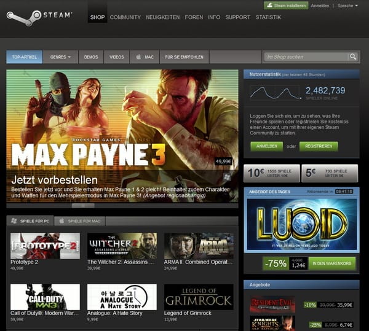This screenshot has width=369, height=331.
Task: Open the Prototype 2 thumbnail
Action: point(45,246)
